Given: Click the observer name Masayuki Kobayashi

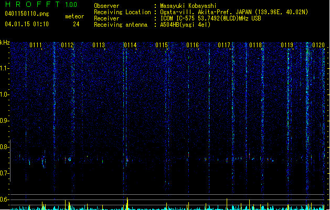Looking at the screenshot, I should [x=188, y=6].
